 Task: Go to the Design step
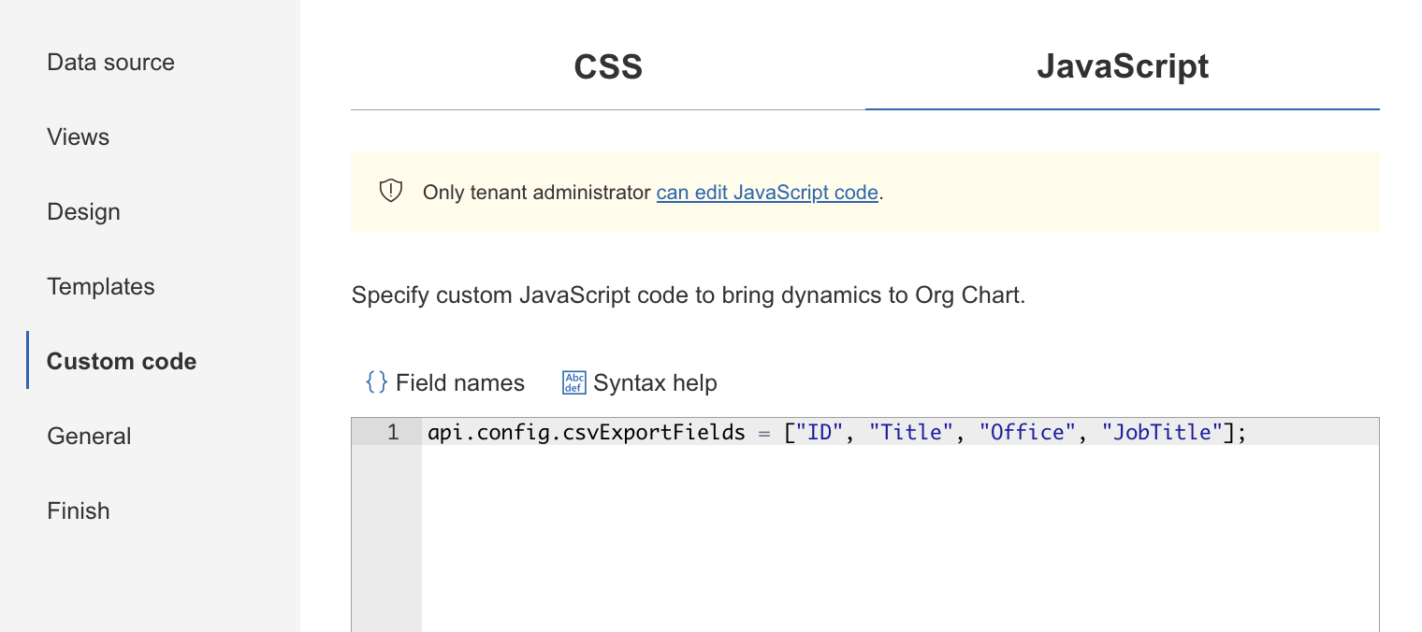coord(83,211)
